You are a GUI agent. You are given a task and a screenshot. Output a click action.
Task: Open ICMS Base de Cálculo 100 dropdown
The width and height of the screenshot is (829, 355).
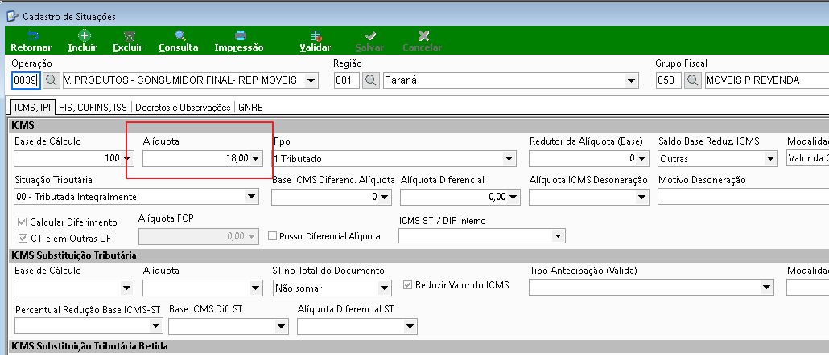point(127,158)
